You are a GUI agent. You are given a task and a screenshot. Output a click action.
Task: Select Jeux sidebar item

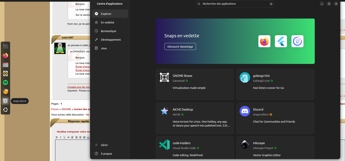[x=109, y=48]
